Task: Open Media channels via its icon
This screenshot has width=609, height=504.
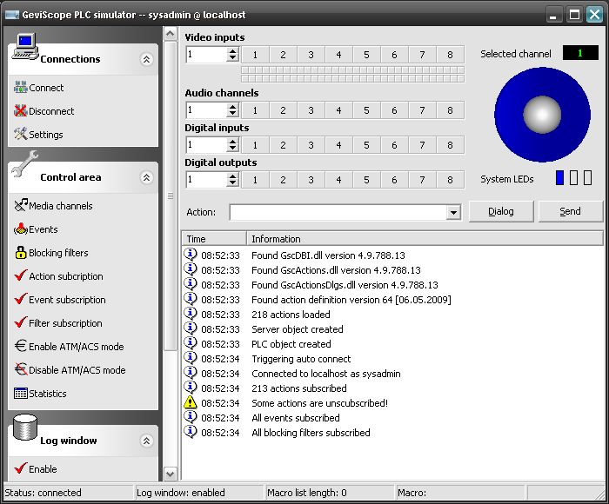Action: pos(21,206)
